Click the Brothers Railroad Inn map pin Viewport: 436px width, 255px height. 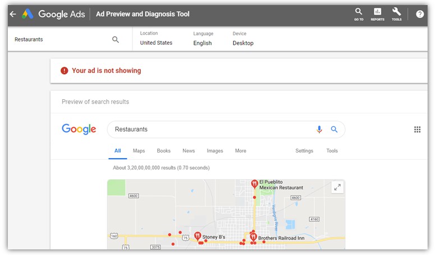(253, 237)
